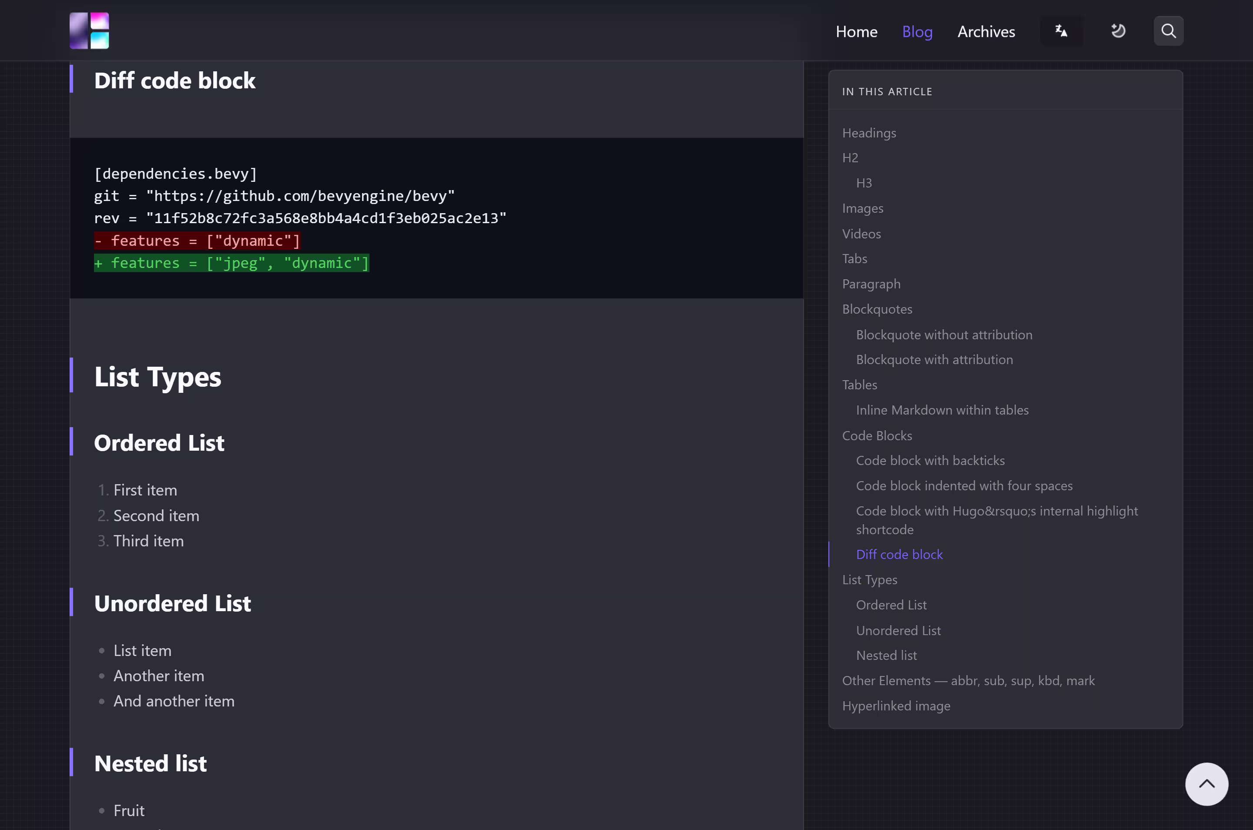Click the List Types heading
Image resolution: width=1253 pixels, height=830 pixels.
(158, 376)
